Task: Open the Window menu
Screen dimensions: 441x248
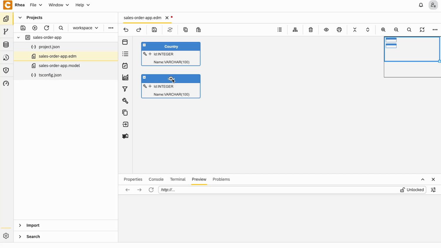Action: click(59, 5)
